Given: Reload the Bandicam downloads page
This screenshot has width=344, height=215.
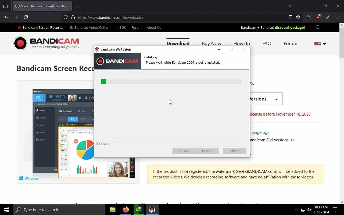Looking at the screenshot, I should click(26, 17).
